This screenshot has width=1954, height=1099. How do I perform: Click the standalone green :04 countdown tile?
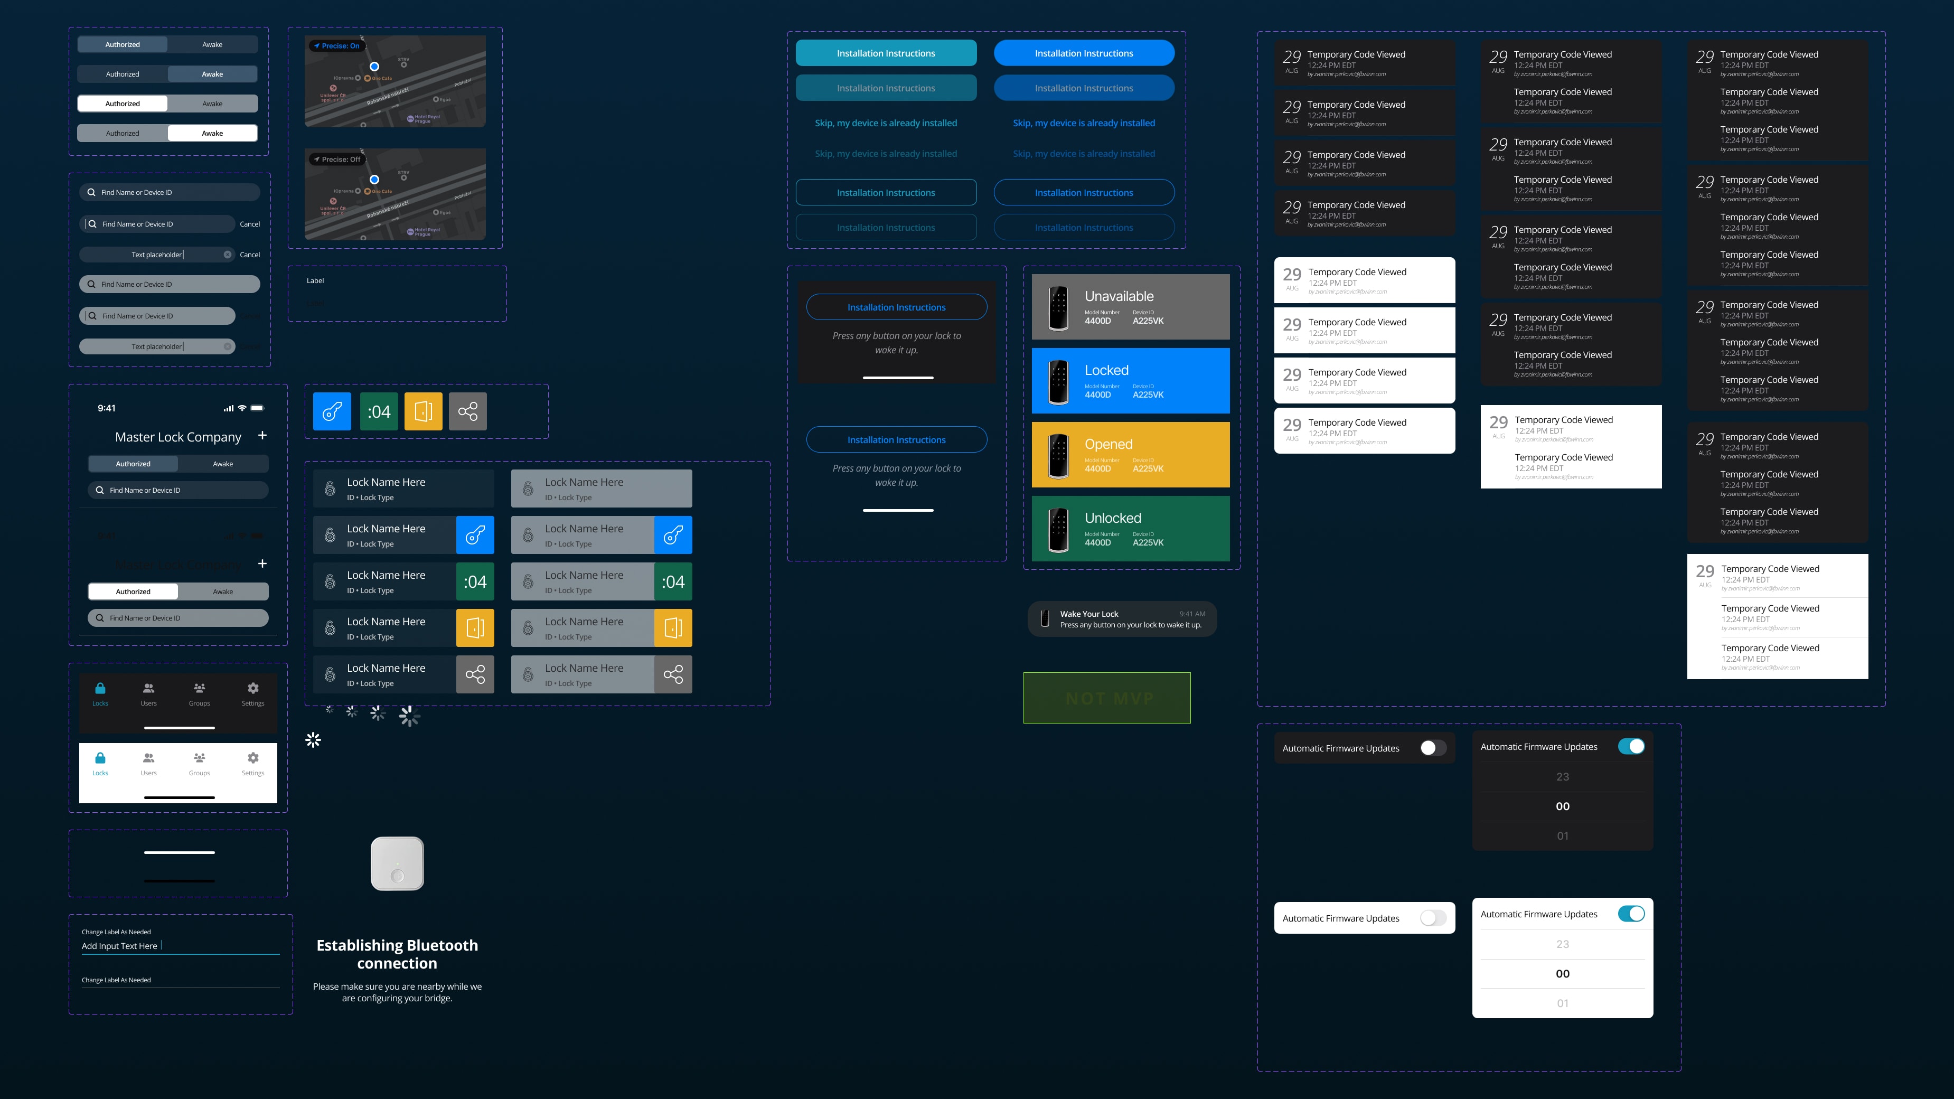379,411
